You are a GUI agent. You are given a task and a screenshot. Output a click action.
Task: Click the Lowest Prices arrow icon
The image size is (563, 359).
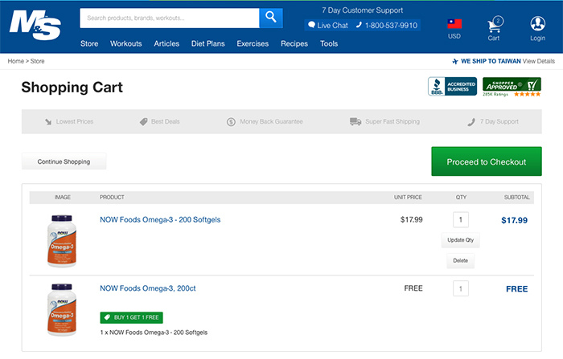pos(48,121)
